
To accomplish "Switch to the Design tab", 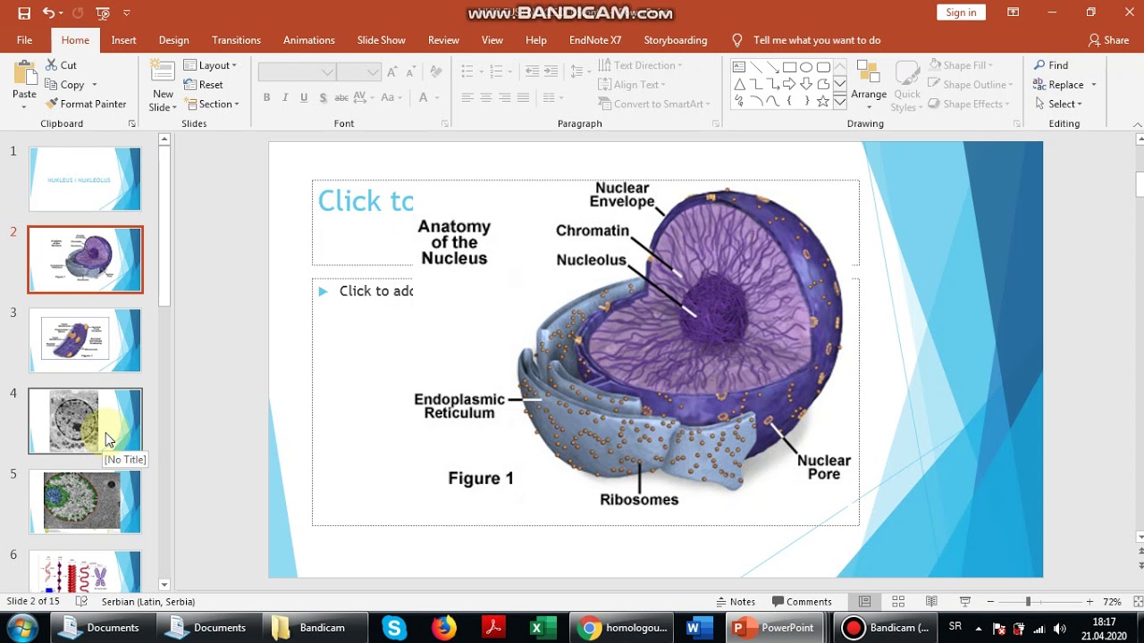I will (x=173, y=40).
